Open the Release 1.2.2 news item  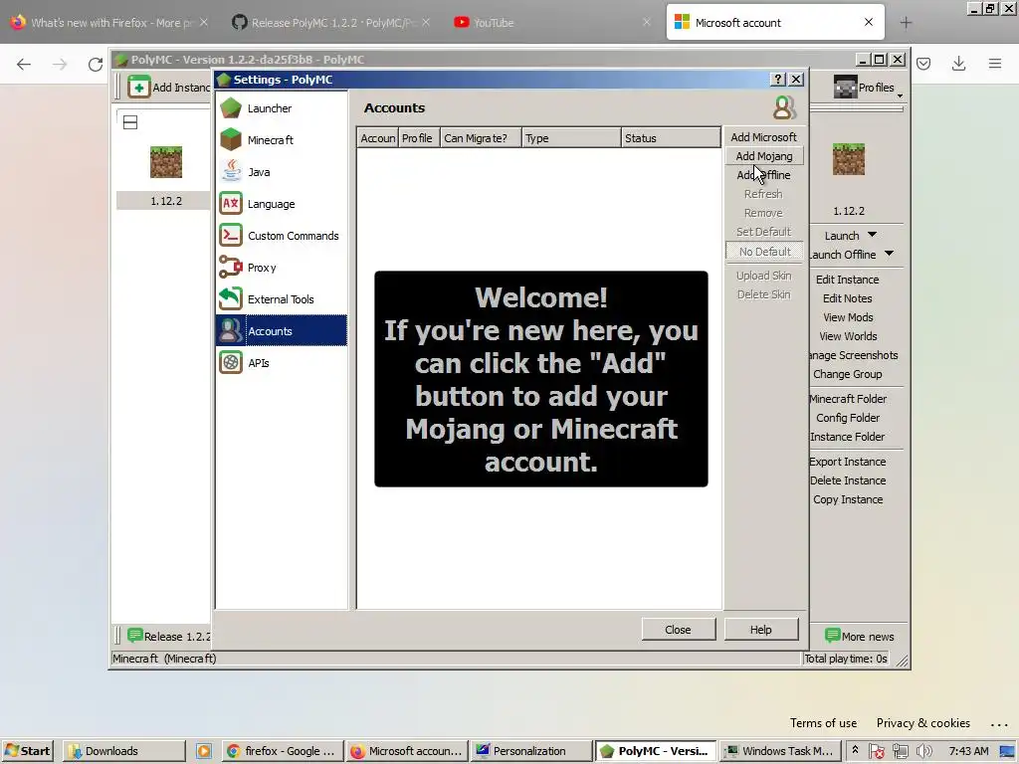tap(170, 636)
